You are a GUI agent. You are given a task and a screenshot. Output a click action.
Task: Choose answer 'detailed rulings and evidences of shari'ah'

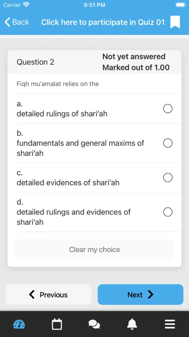tap(73, 217)
